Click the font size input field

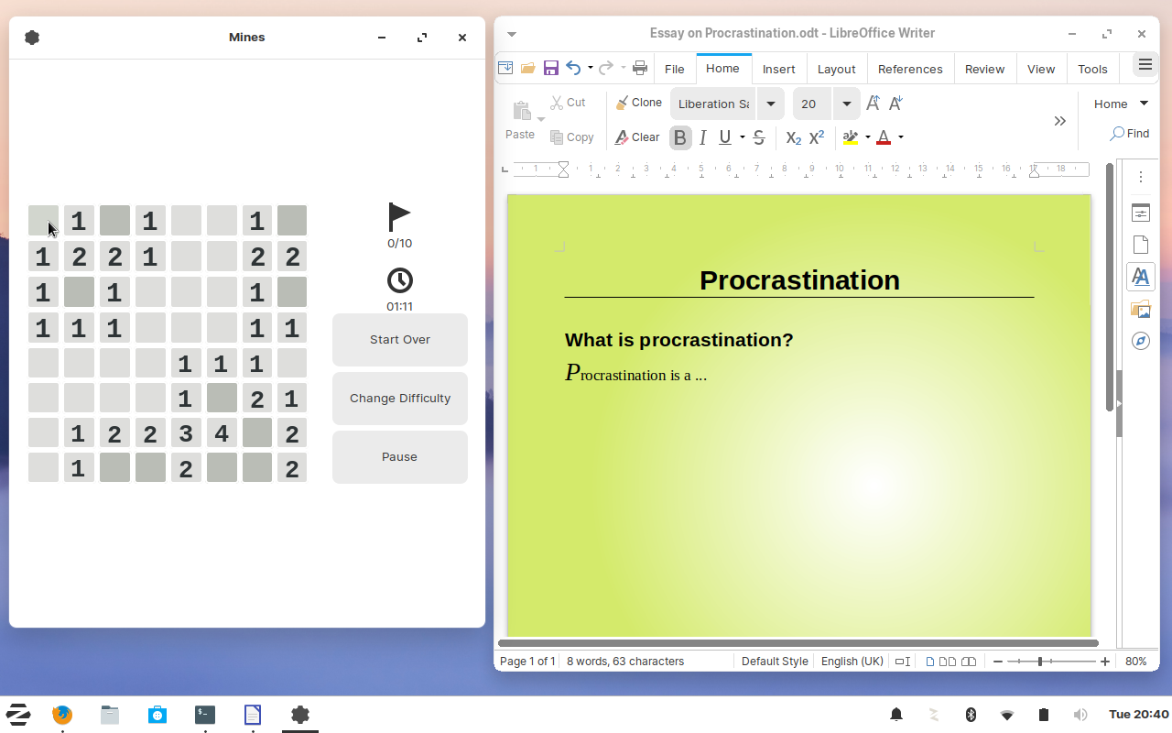click(813, 104)
